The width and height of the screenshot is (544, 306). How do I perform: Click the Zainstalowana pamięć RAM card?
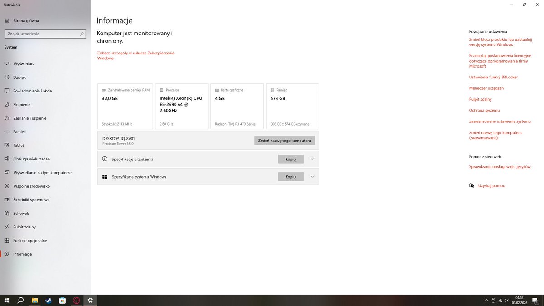click(125, 106)
